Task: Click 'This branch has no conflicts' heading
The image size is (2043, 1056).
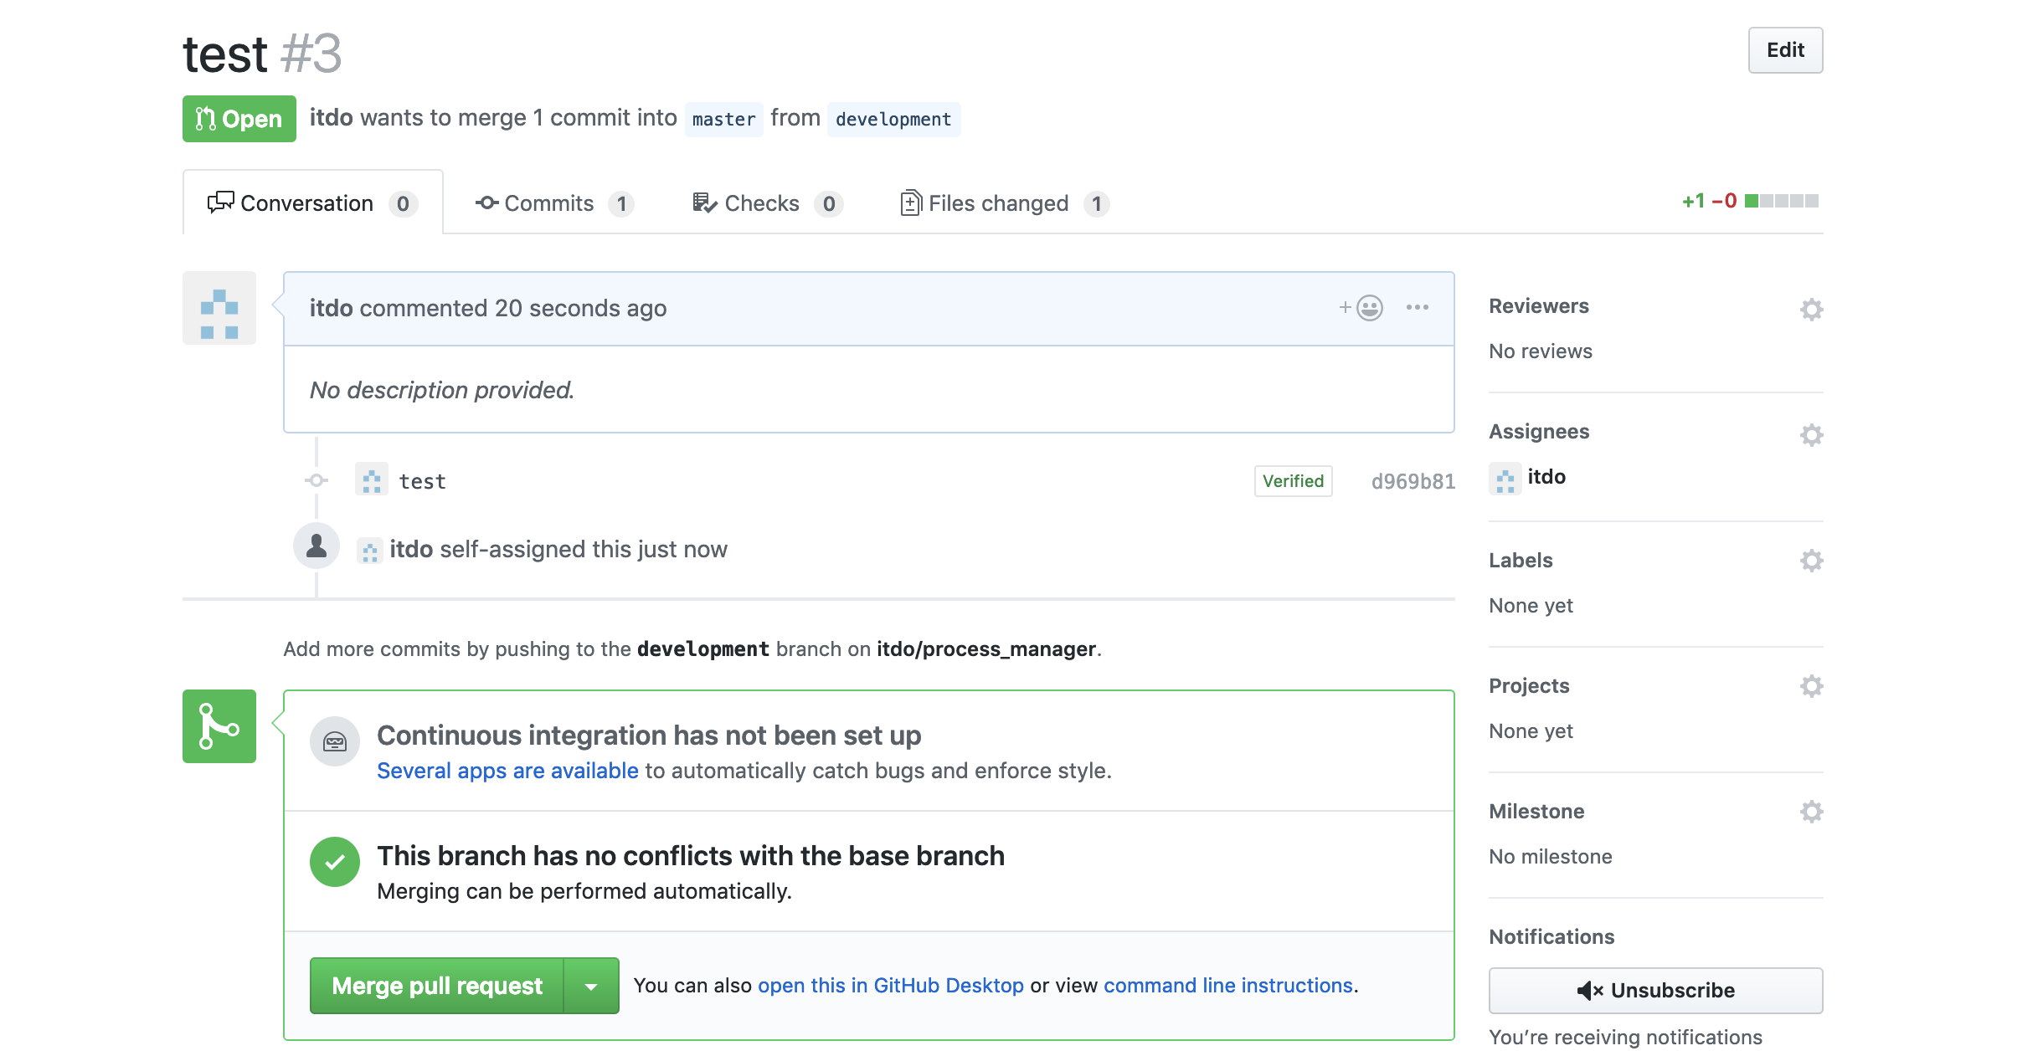Action: point(691,856)
